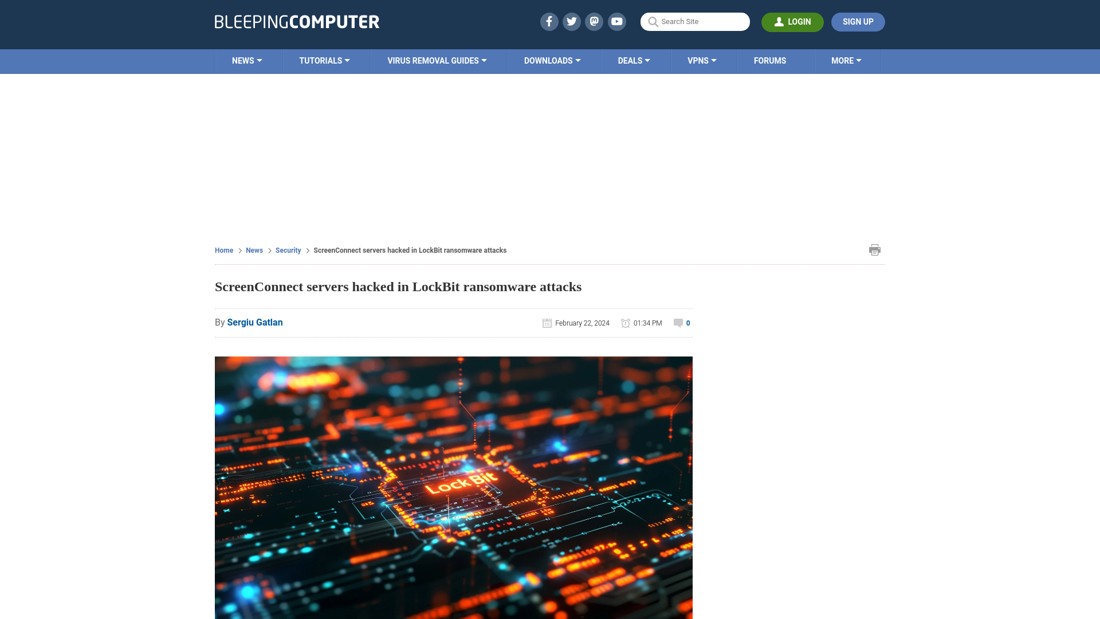
Task: Click the FORUMS menu tab
Action: pyautogui.click(x=770, y=60)
